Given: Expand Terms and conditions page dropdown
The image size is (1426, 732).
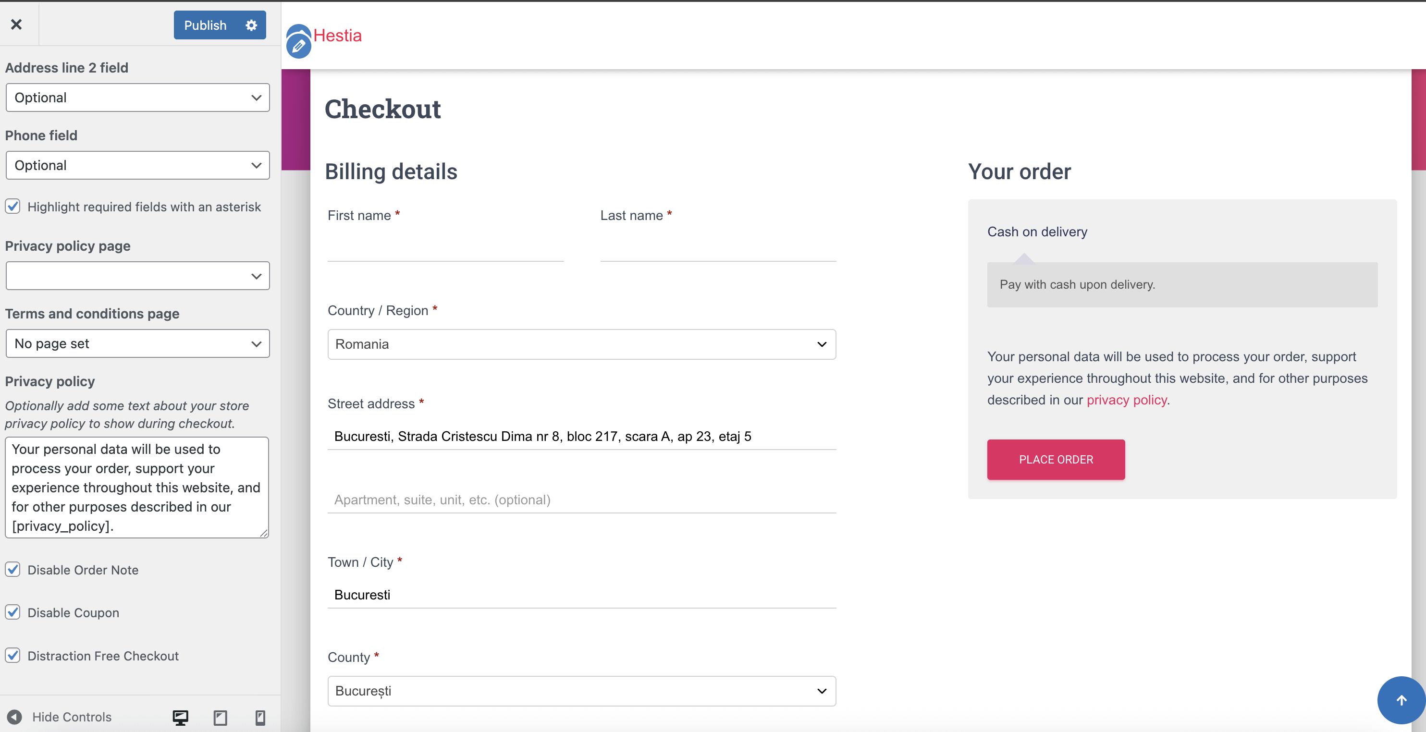Looking at the screenshot, I should pos(138,343).
